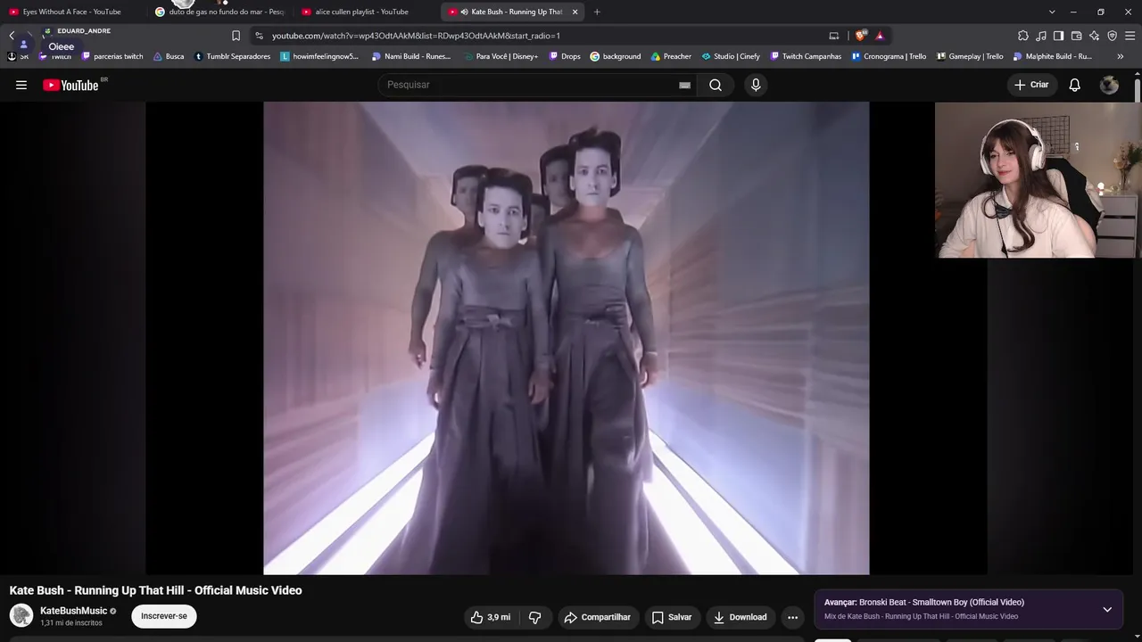Open the Nami Build bookmark
Screen dimensions: 1142x642
coord(411,56)
